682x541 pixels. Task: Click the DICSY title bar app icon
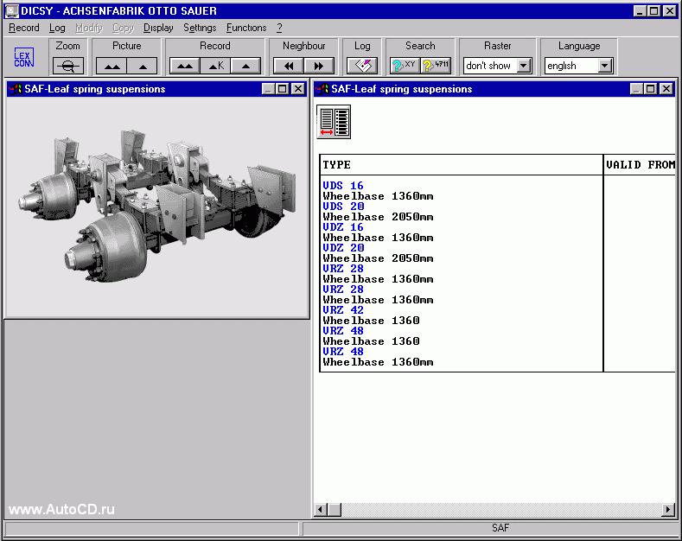point(12,11)
